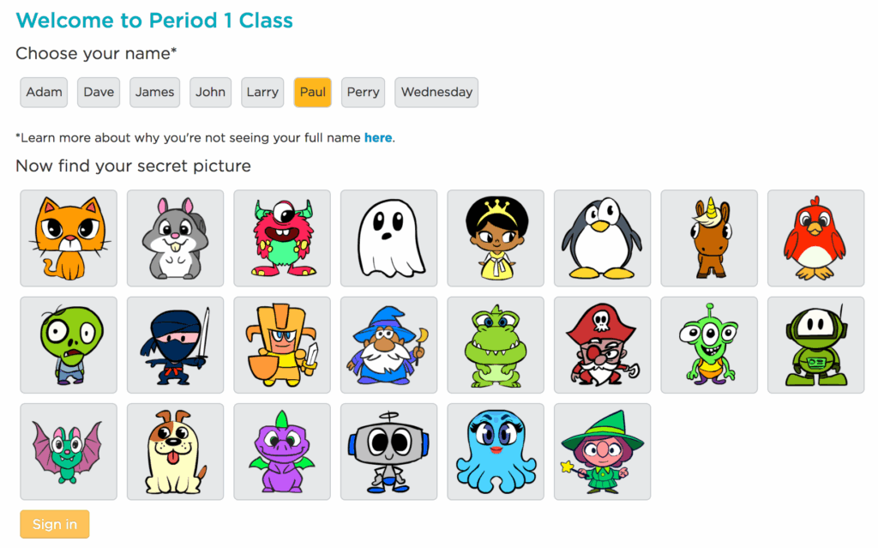Pick the unicorn horse picture

(709, 238)
